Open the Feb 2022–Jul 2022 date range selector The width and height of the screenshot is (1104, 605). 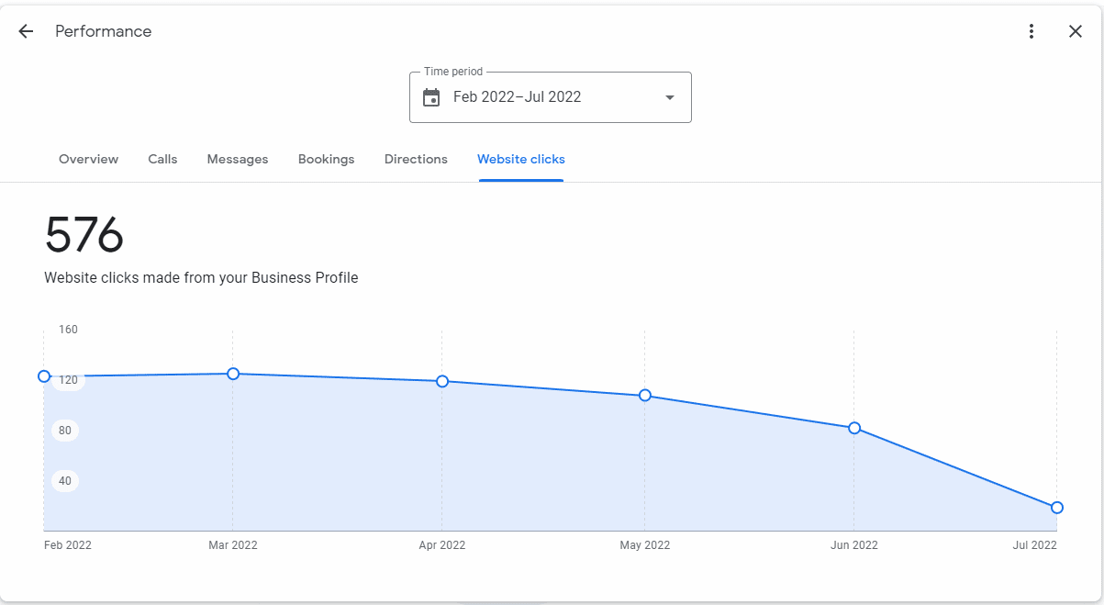coord(549,97)
